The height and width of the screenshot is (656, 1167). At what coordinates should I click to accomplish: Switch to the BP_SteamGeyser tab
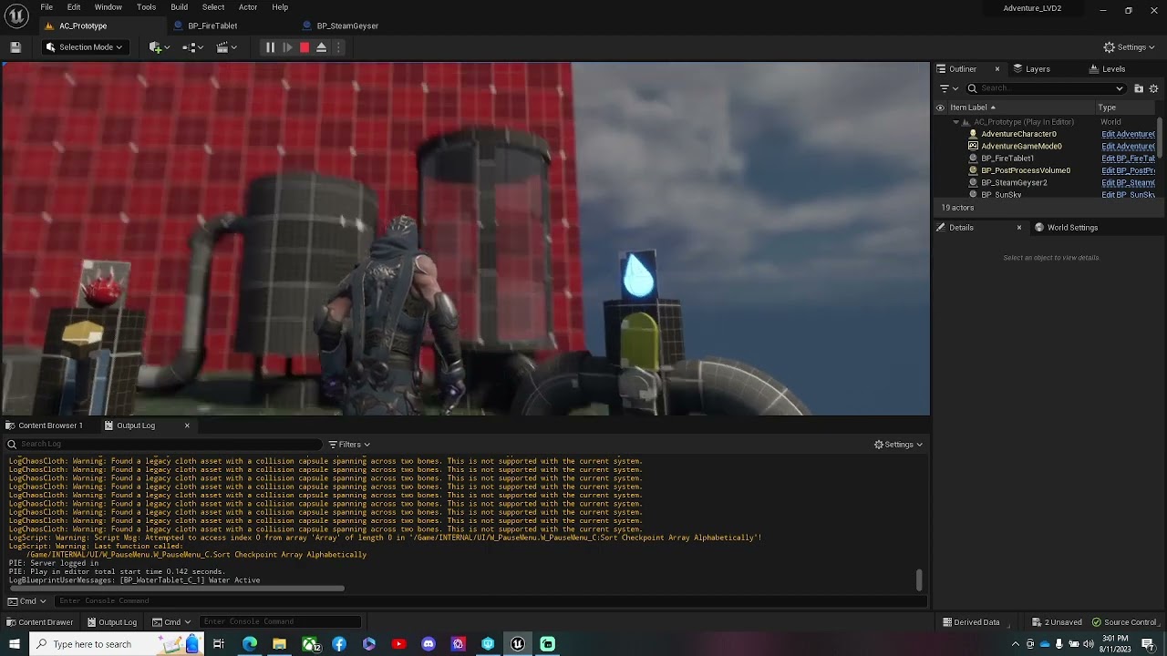click(347, 26)
